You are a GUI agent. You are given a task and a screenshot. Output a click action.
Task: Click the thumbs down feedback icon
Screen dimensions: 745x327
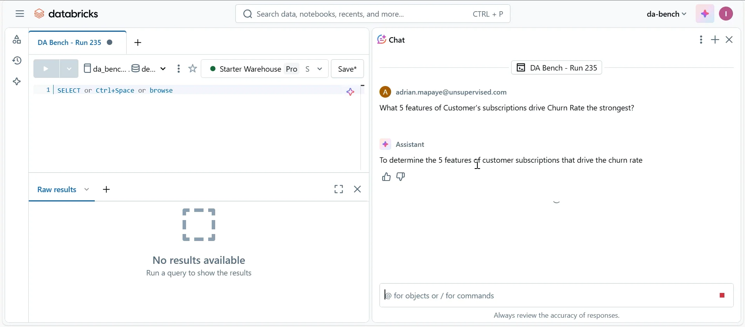[401, 177]
